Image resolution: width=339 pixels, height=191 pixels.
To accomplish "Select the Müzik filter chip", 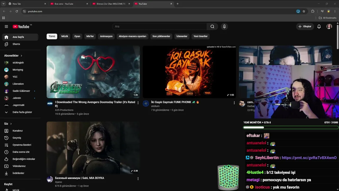I will pyautogui.click(x=65, y=36).
